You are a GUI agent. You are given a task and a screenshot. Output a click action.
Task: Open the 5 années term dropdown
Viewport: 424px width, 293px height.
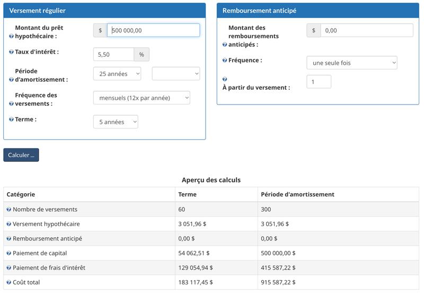(116, 122)
